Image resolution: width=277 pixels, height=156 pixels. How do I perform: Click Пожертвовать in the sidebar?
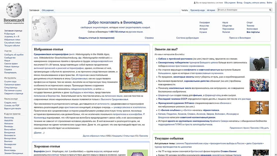[10, 72]
